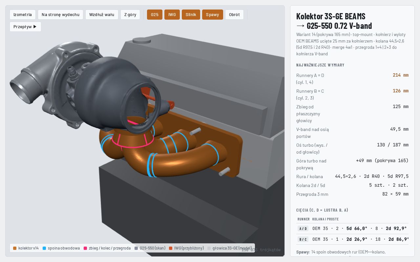Choose the Wzdłuż wału view
The height and width of the screenshot is (262, 420).
[102, 14]
